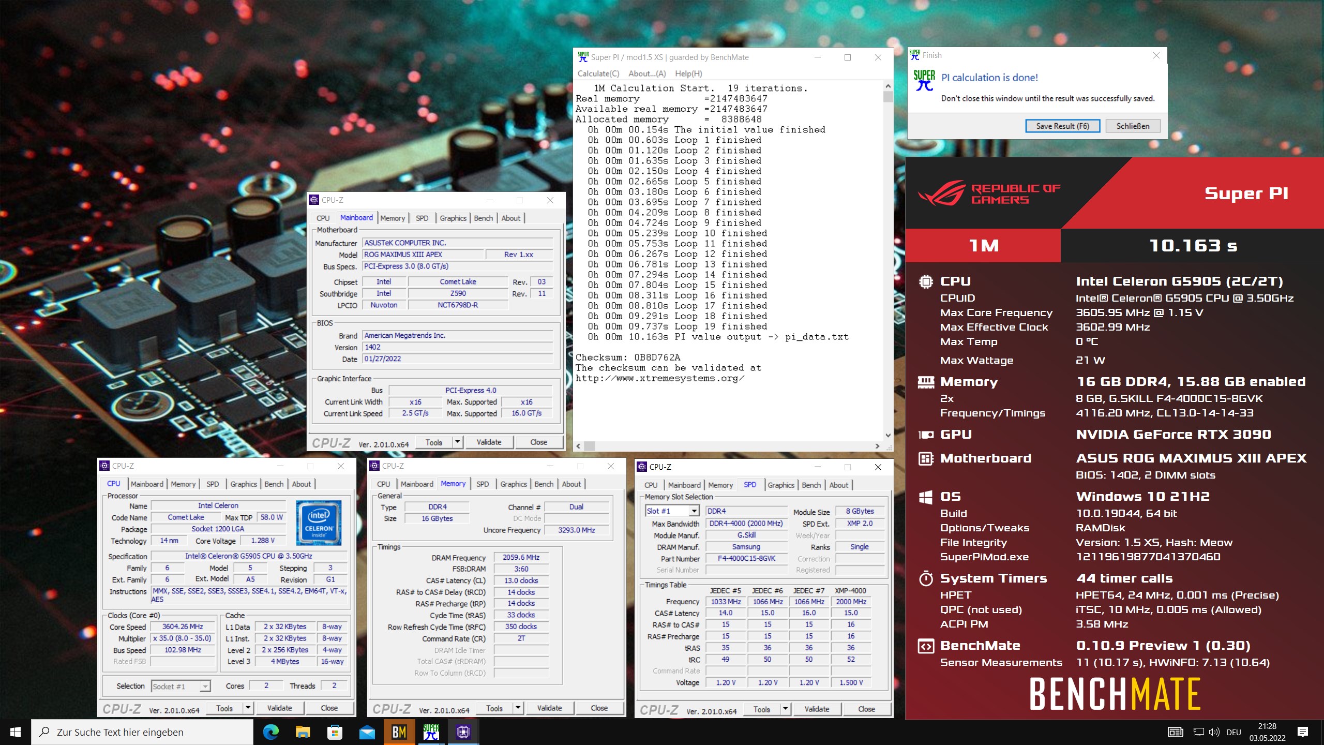Viewport: 1324px width, 745px height.
Task: Click the OS Windows icon in the BenchMate panel
Action: coord(925,497)
